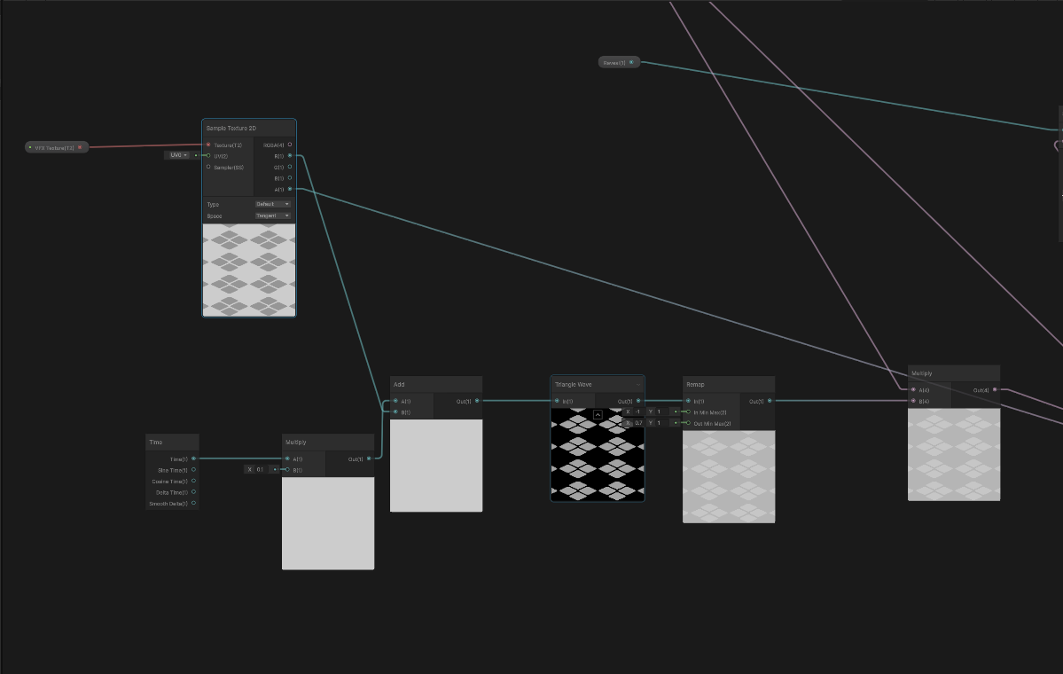Click the Remap node preview thumbnail
The height and width of the screenshot is (674, 1063).
coord(729,477)
